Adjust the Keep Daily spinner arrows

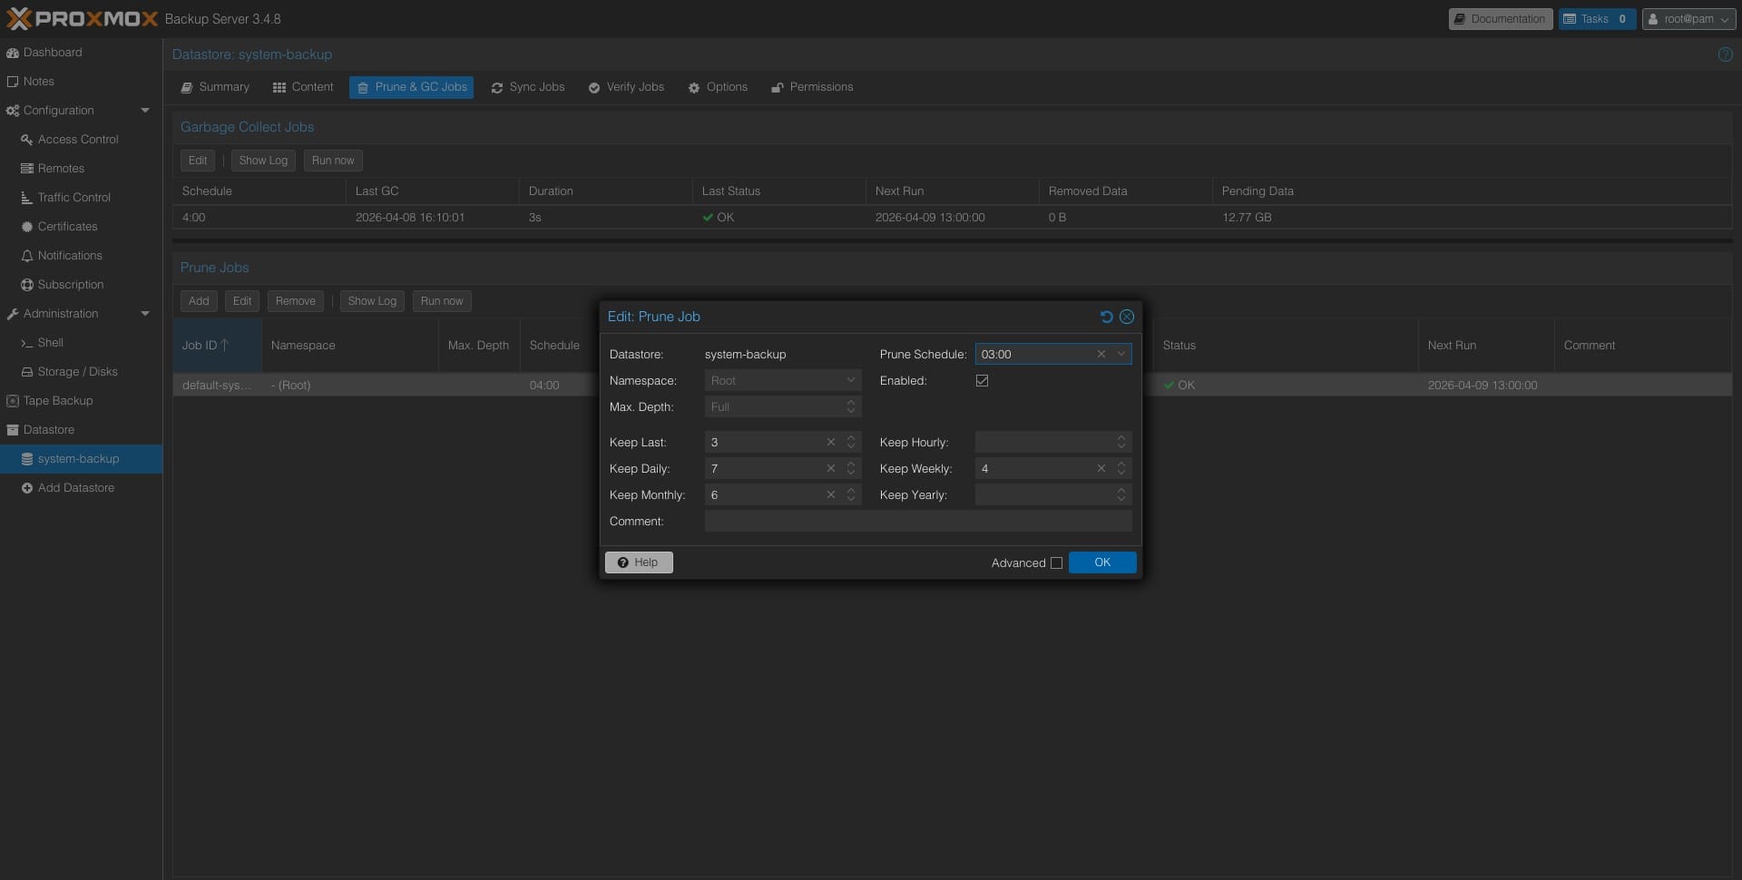[850, 468]
